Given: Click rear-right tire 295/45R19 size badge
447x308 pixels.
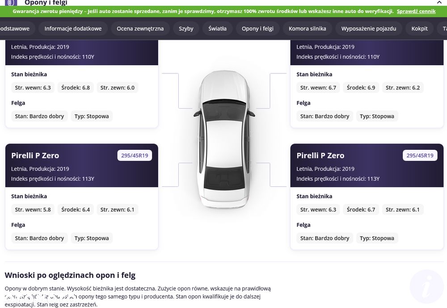Looking at the screenshot, I should (x=420, y=156).
